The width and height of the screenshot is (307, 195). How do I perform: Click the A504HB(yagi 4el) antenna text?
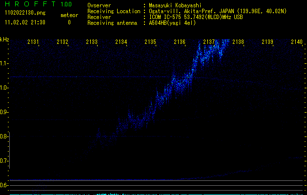pos(172,23)
